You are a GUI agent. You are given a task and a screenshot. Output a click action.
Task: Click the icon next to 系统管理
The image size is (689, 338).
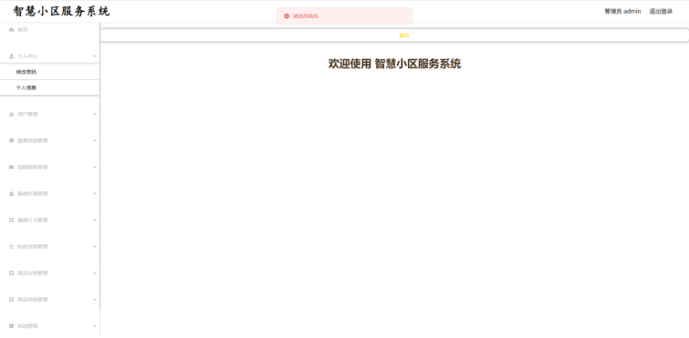click(12, 326)
